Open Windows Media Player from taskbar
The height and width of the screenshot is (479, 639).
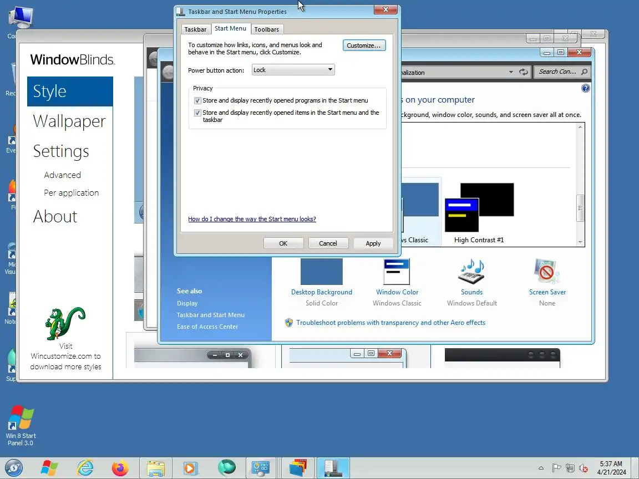190,468
